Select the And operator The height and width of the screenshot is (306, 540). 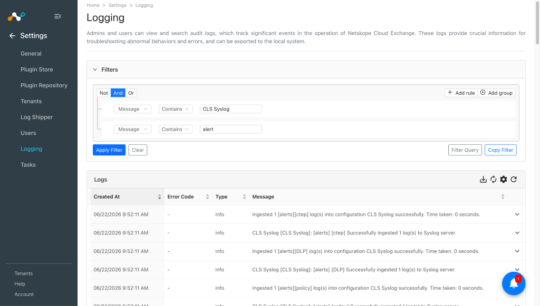118,93
